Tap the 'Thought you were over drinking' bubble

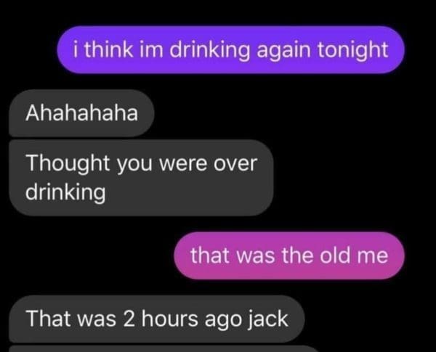click(x=141, y=178)
